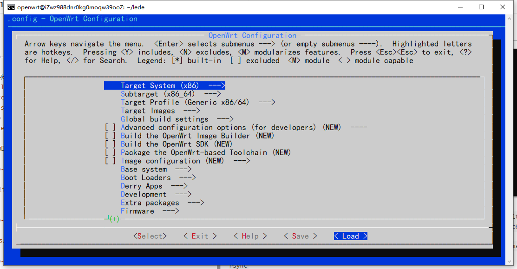Toggle Advanced configuration options checkbox
Viewport: 517px width, 269px height.
click(110, 127)
